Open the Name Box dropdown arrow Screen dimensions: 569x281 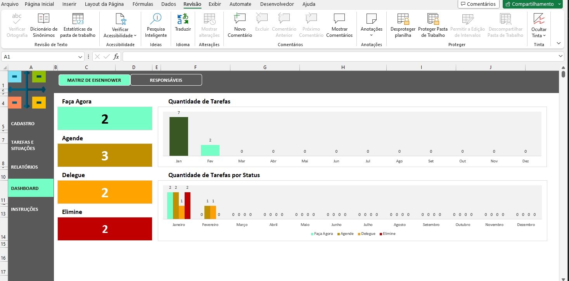[80, 57]
